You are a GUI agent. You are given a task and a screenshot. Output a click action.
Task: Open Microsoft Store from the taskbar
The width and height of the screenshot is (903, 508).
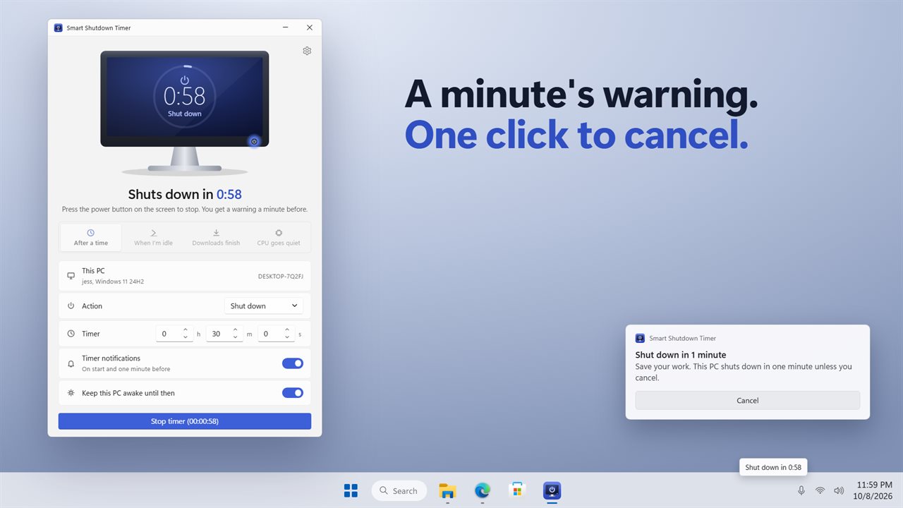coord(517,490)
